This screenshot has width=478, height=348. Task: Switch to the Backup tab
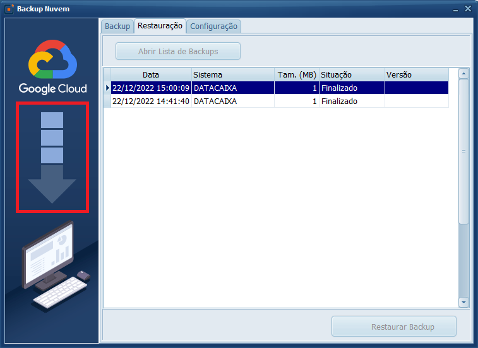[117, 26]
